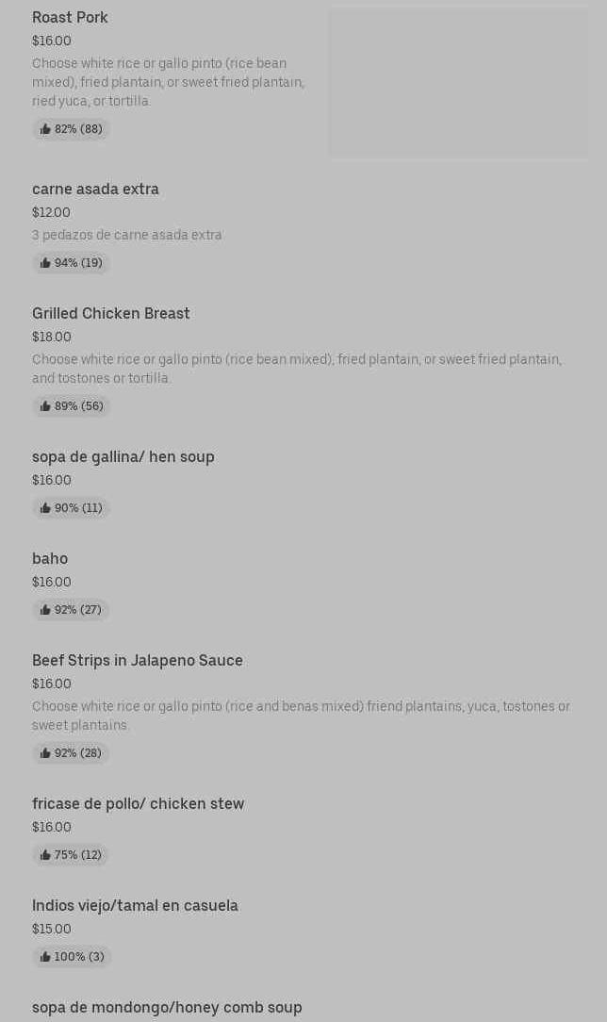Select sopa de mondongo/honey comb soup
Viewport: 607px width, 1022px height.
point(167,1007)
